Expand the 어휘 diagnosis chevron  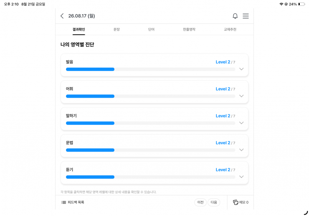click(x=241, y=96)
